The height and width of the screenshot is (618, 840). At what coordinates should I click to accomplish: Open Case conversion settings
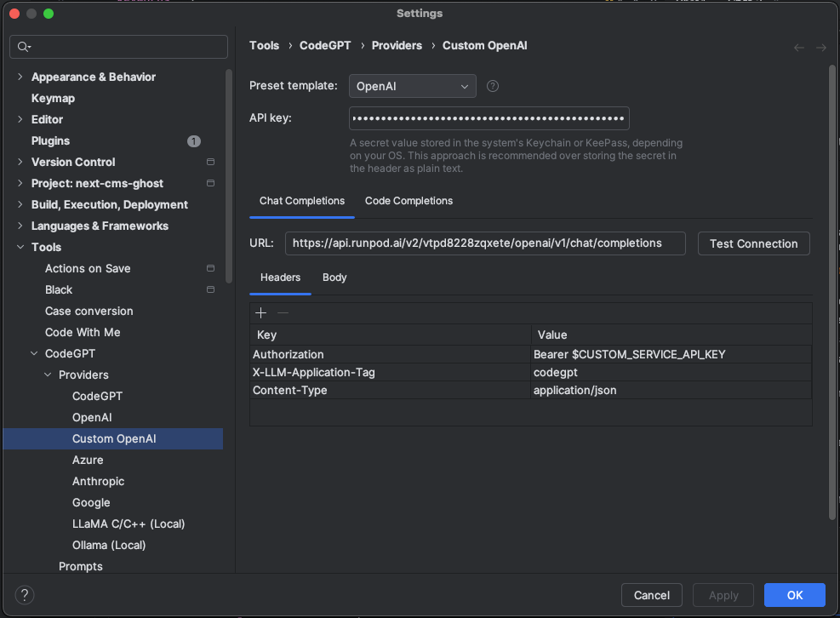click(x=89, y=311)
